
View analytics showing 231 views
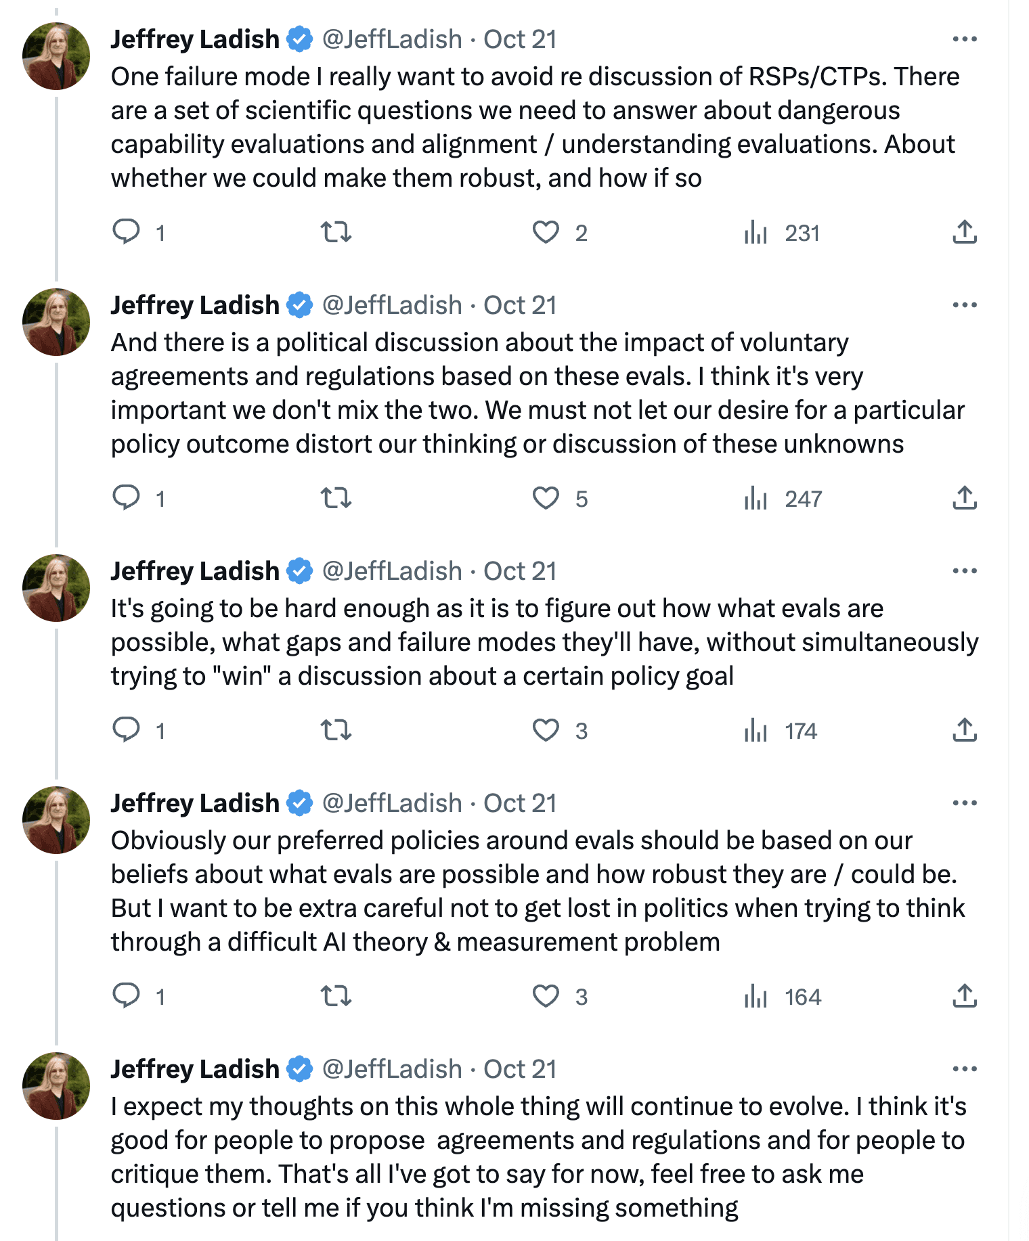coord(782,232)
